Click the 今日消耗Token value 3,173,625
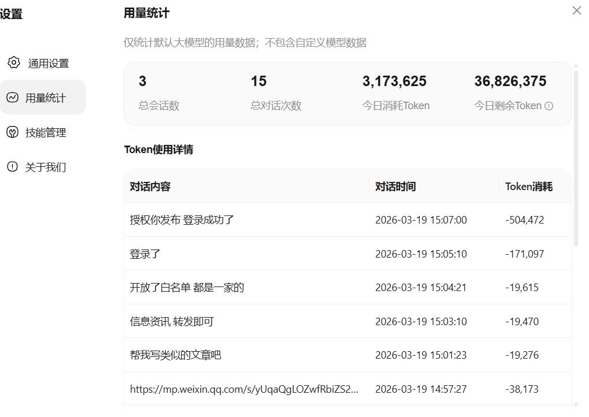The height and width of the screenshot is (417, 589). point(394,81)
